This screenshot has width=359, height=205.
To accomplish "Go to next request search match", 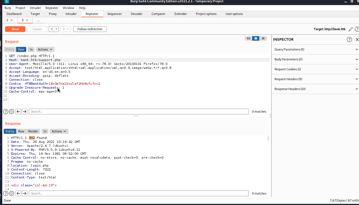I will [25, 112].
